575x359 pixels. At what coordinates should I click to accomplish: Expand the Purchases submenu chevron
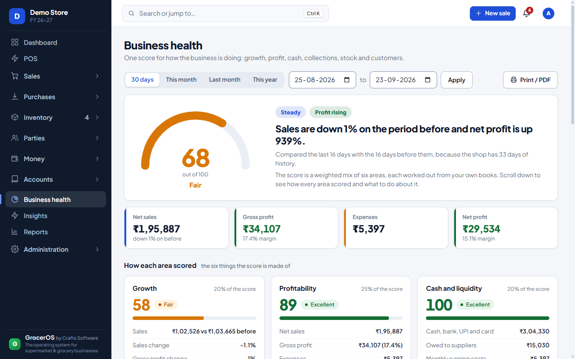(97, 97)
